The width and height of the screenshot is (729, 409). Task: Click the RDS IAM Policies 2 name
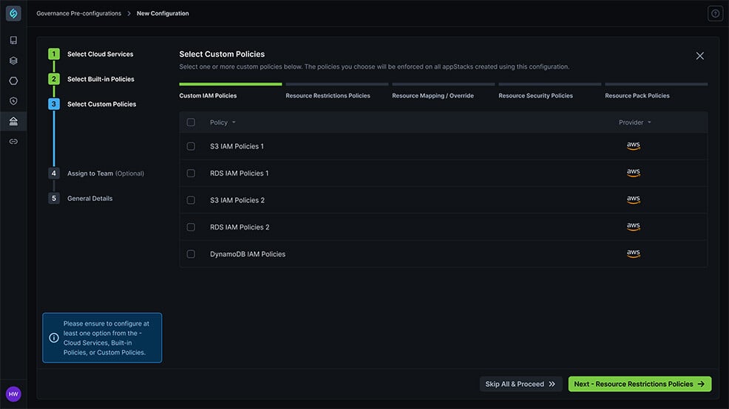click(x=240, y=227)
